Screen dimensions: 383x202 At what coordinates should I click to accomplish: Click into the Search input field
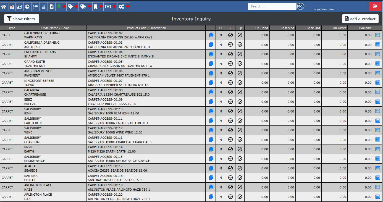pos(272,6)
